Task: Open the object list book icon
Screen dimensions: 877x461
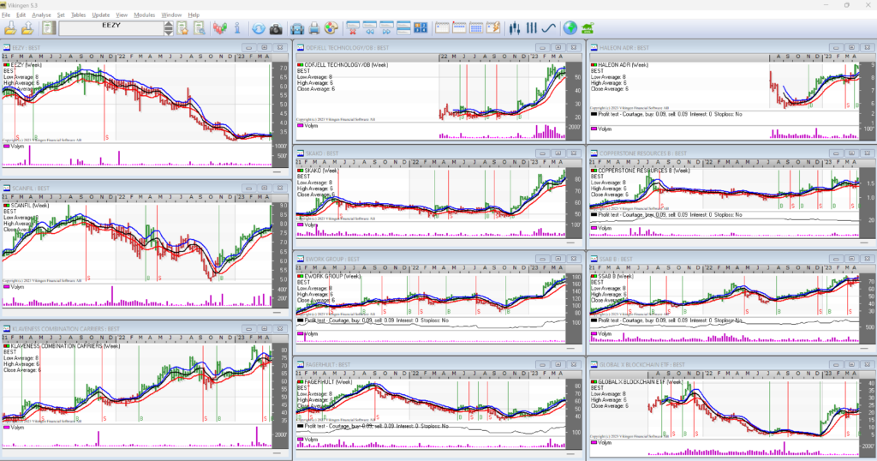Action: click(x=49, y=28)
